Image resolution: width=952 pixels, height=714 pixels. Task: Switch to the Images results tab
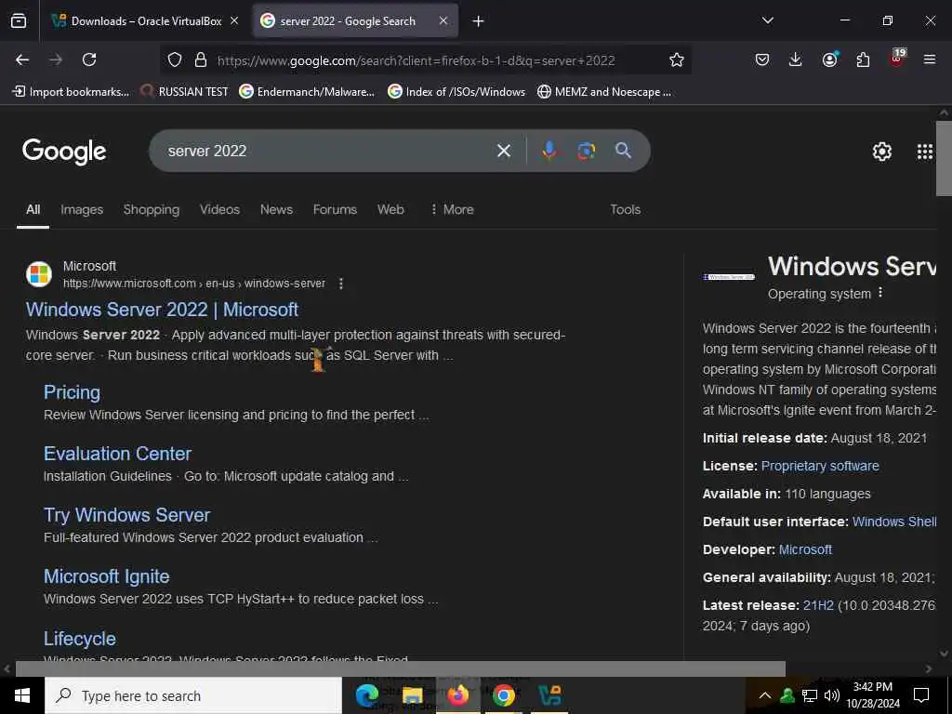(x=82, y=209)
